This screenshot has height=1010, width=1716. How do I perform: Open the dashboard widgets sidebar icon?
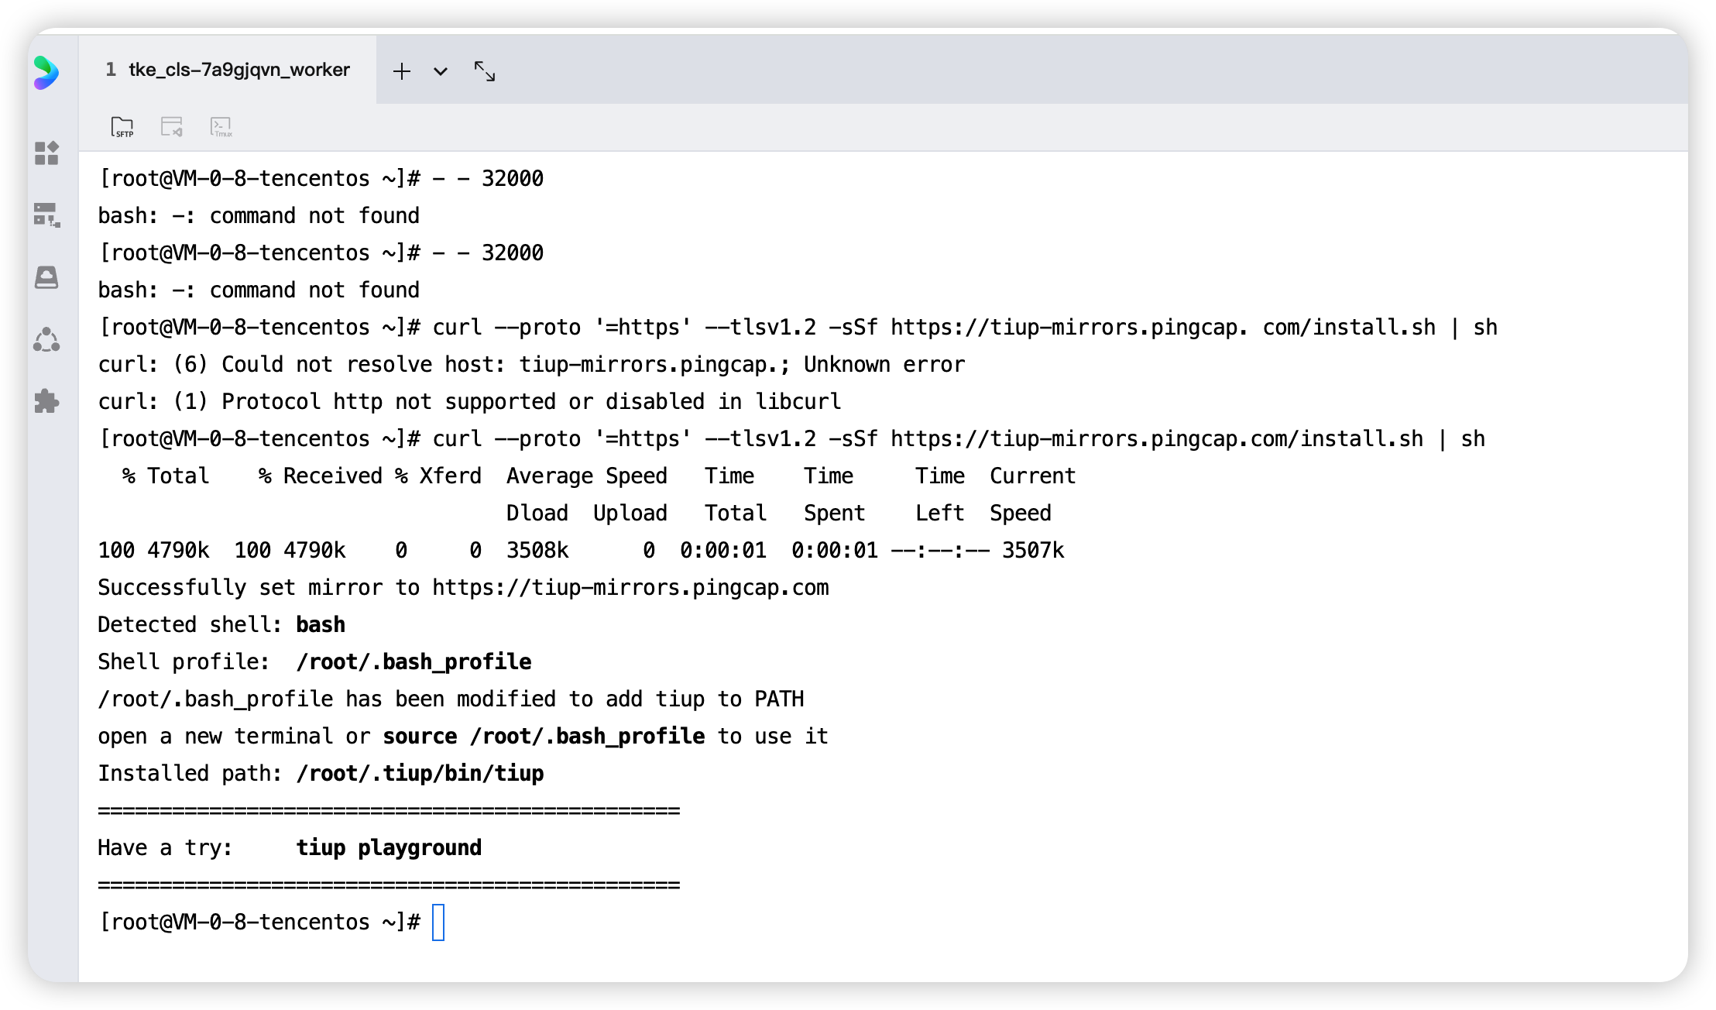[46, 153]
